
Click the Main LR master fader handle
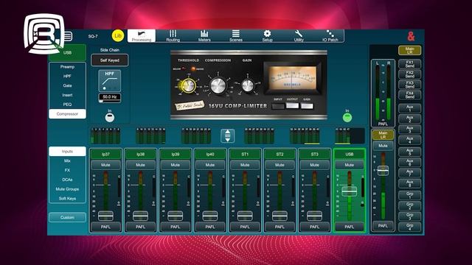(383, 170)
